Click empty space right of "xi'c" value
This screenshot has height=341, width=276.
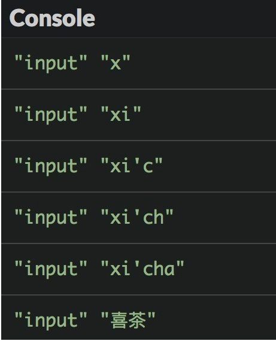coord(219,166)
